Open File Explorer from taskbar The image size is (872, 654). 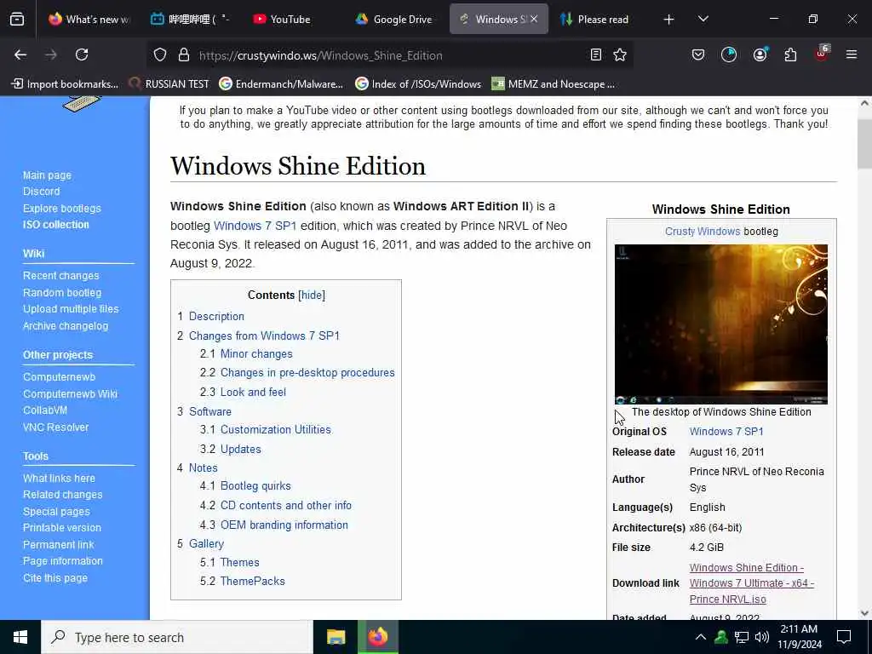[x=336, y=637]
